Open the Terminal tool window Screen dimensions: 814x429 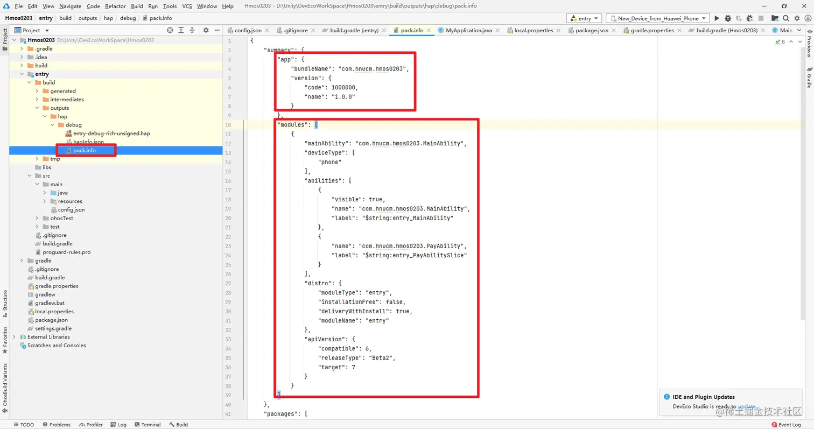148,425
